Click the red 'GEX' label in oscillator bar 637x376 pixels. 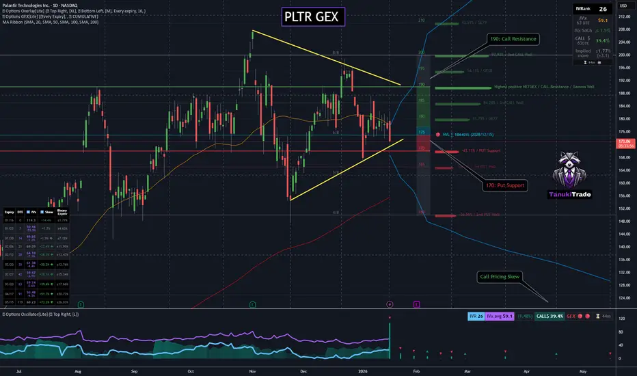(571, 317)
